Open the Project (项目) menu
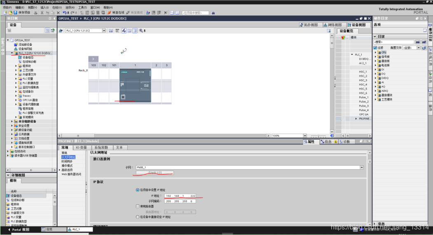Screen dimensions: 433x235 coord(7,7)
